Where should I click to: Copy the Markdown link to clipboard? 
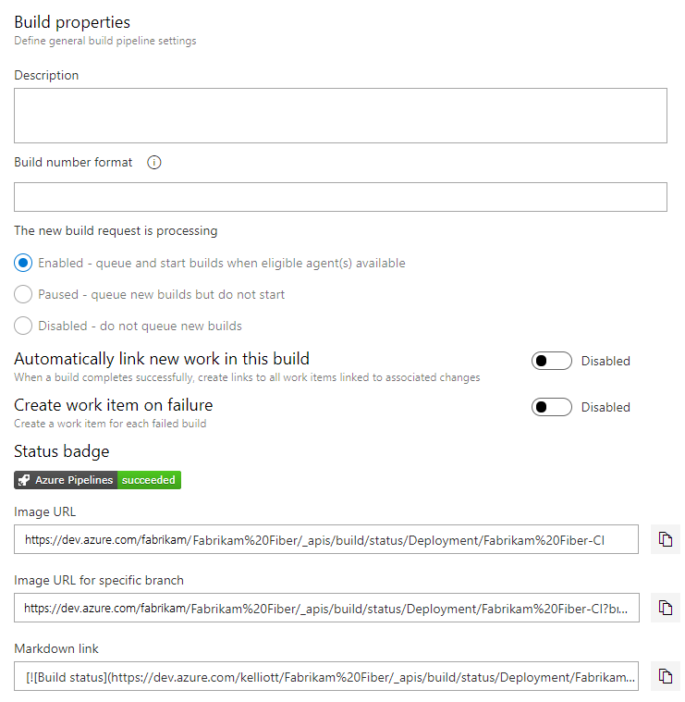(x=665, y=676)
